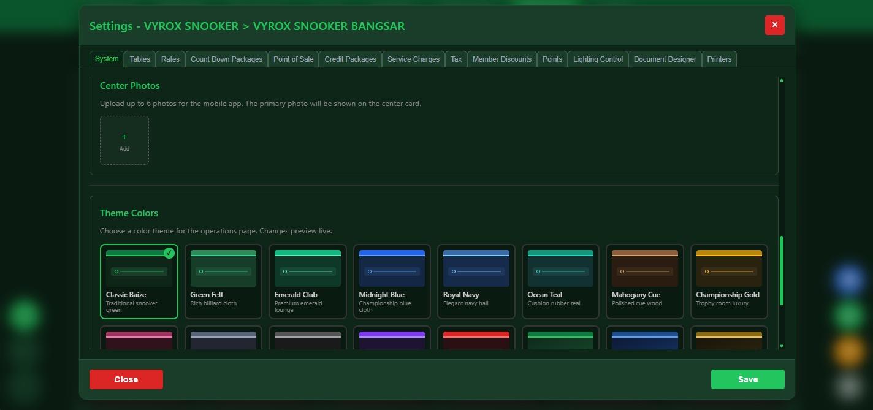Select the Ocean Teal theme card
The image size is (873, 410).
pos(560,282)
